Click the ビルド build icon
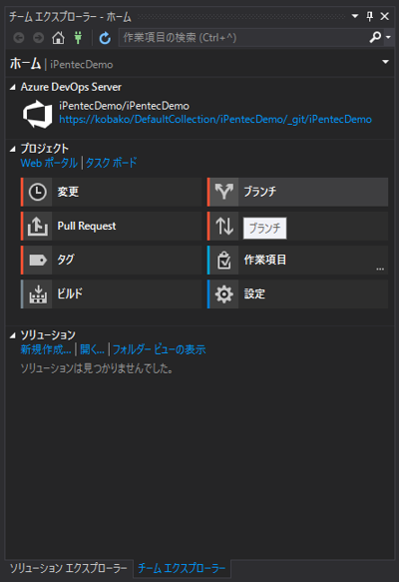 click(38, 293)
